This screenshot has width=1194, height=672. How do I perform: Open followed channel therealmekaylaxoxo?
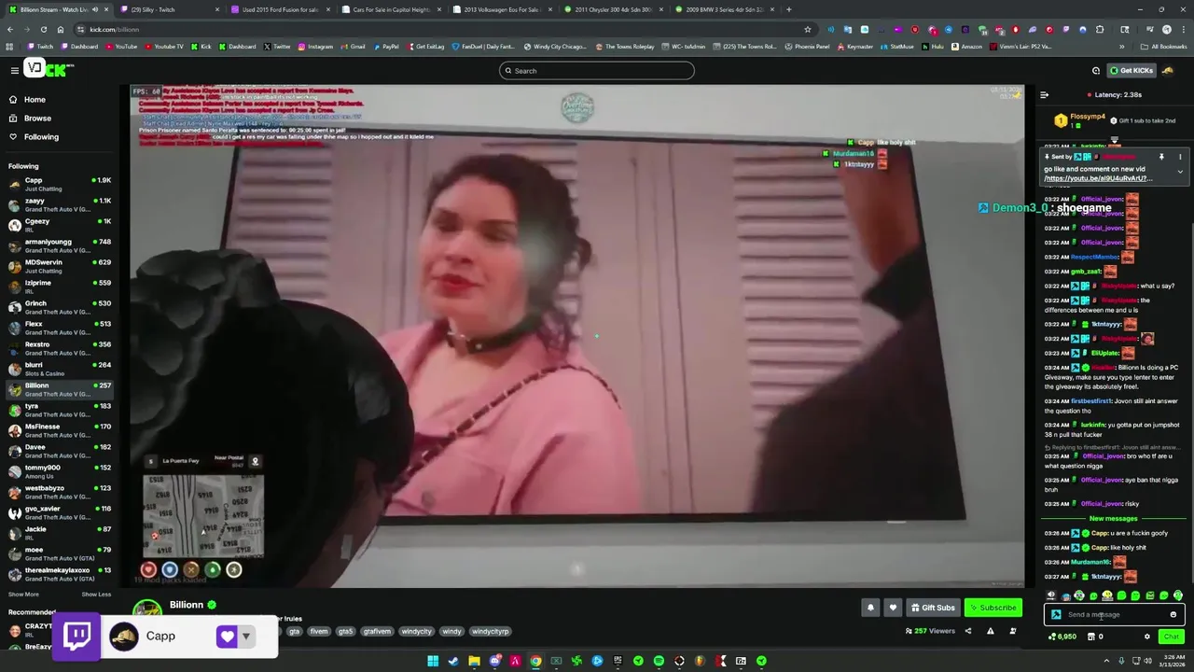[60, 574]
